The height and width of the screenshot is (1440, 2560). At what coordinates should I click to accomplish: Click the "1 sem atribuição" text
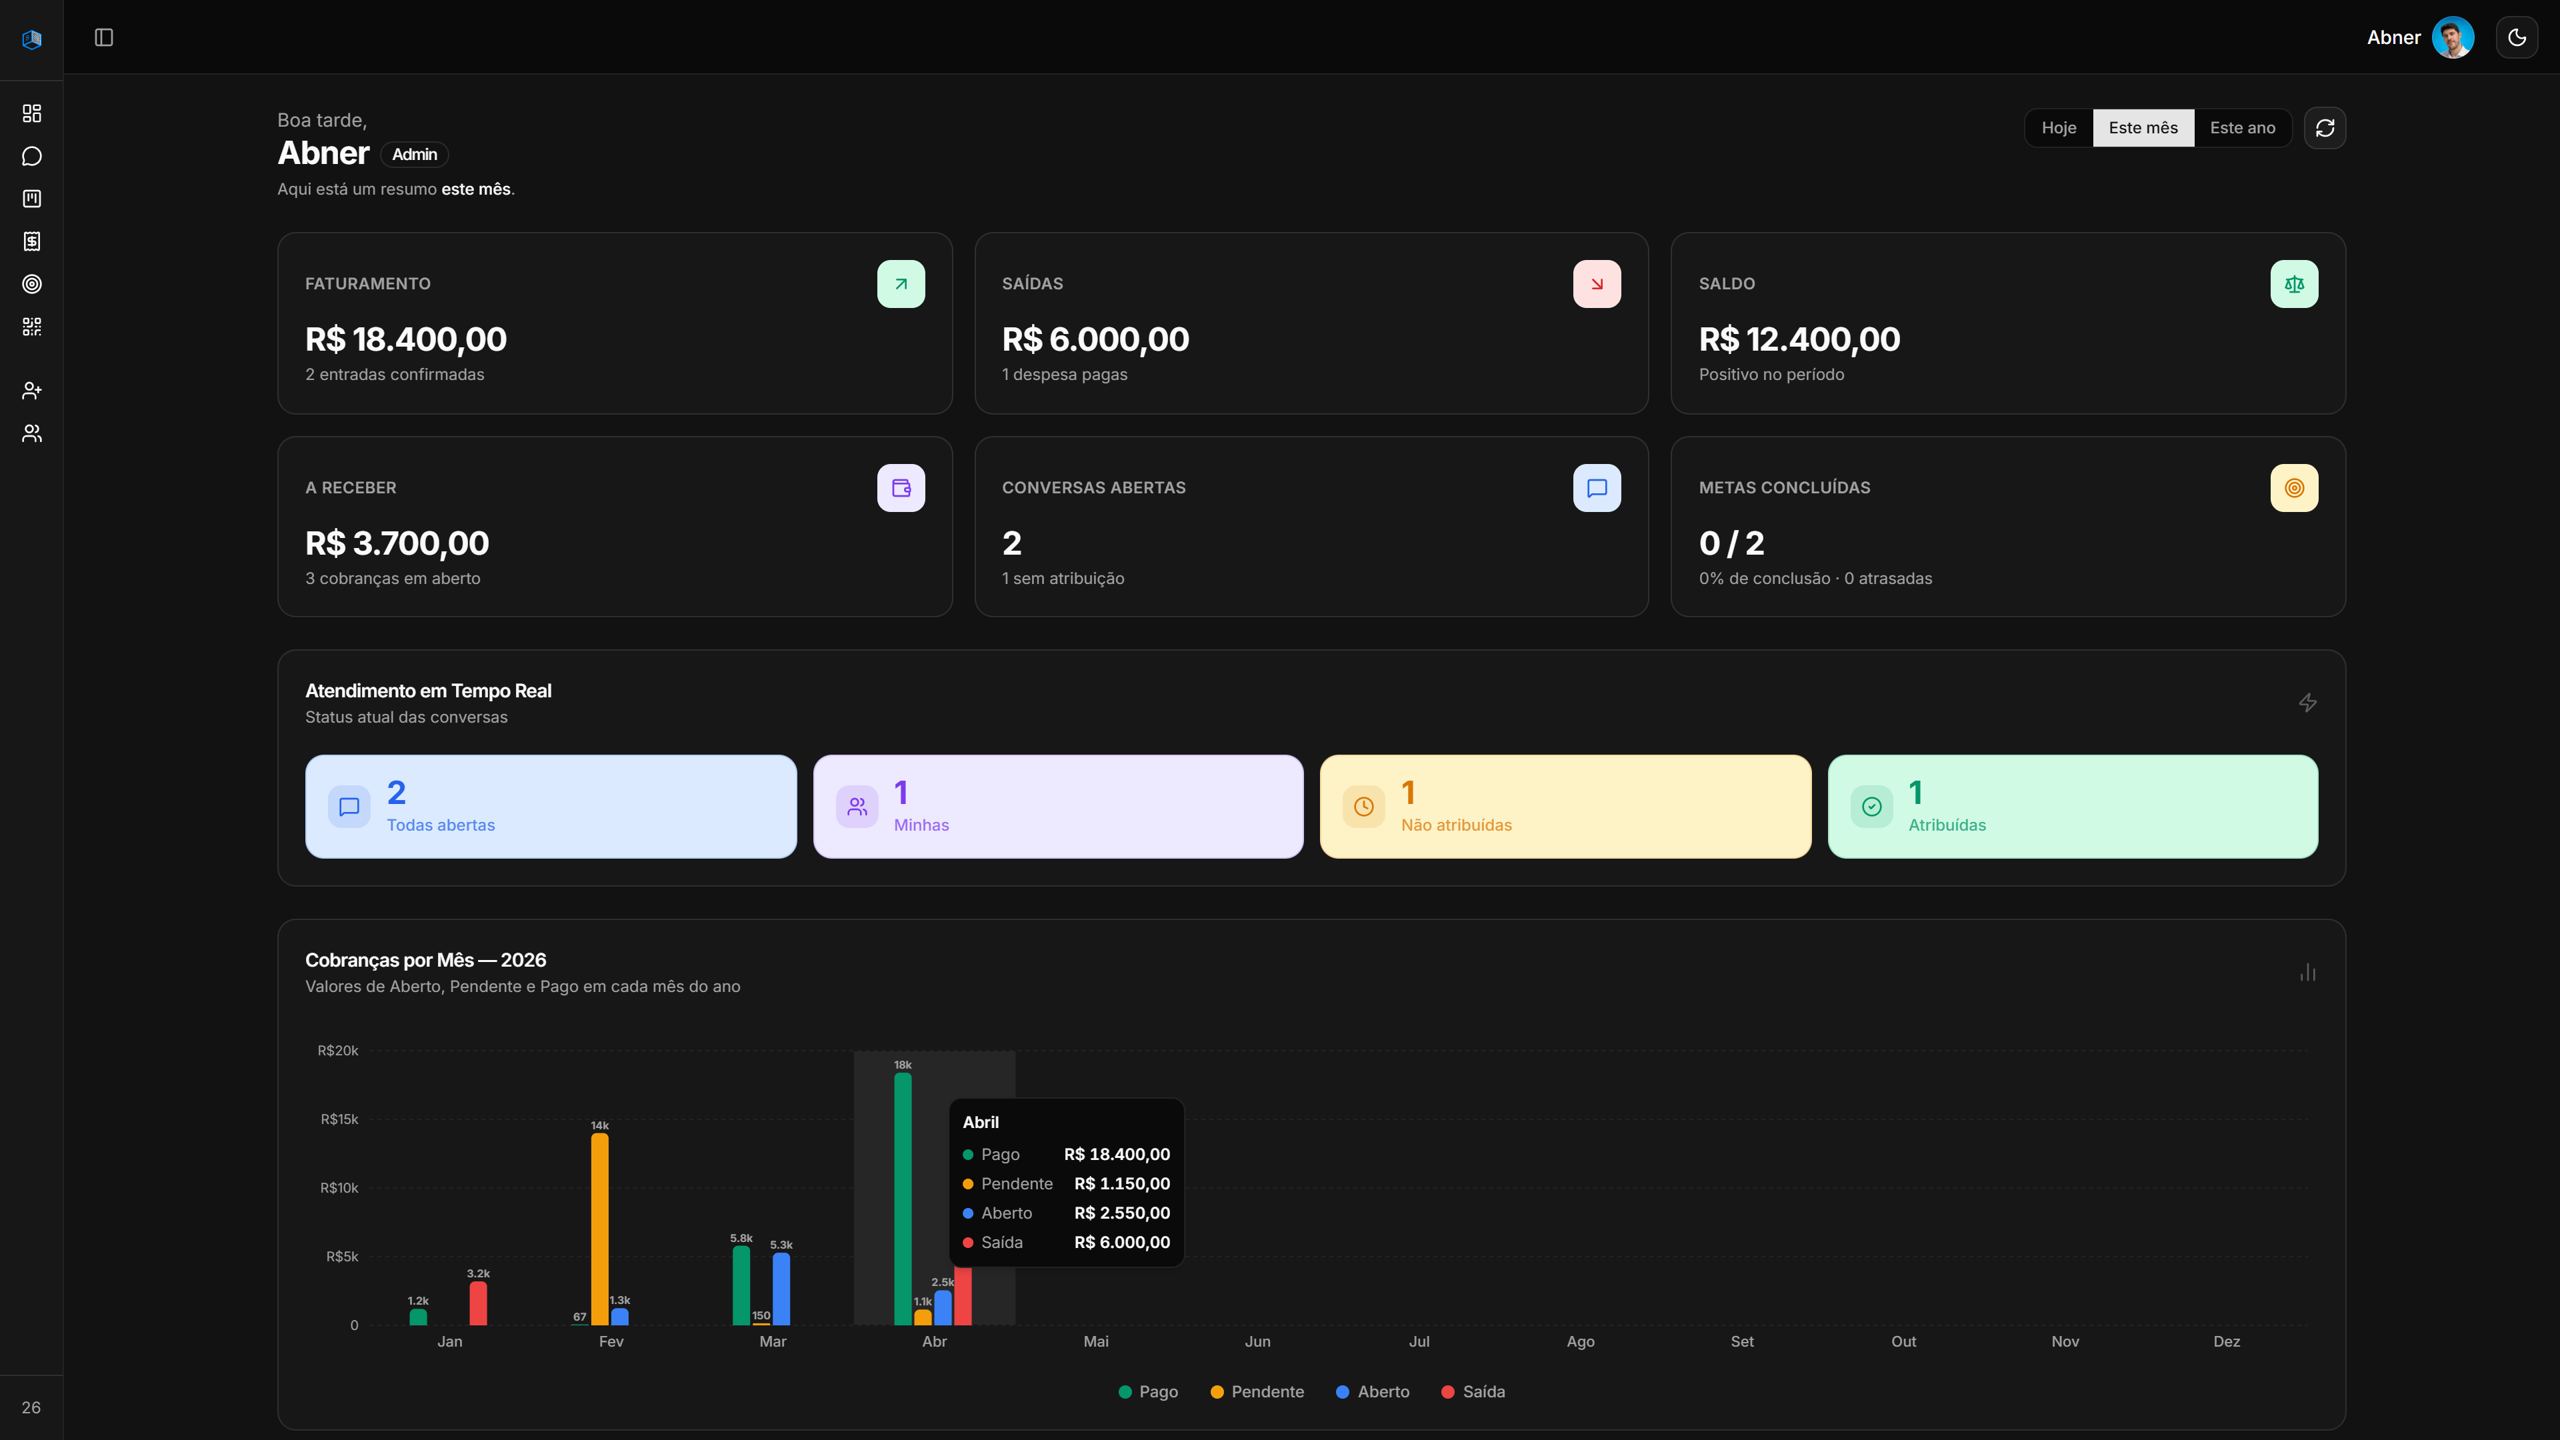click(x=1063, y=579)
